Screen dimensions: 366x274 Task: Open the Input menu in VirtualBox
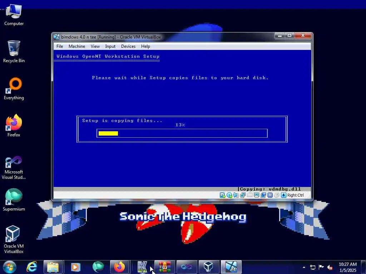click(x=110, y=46)
